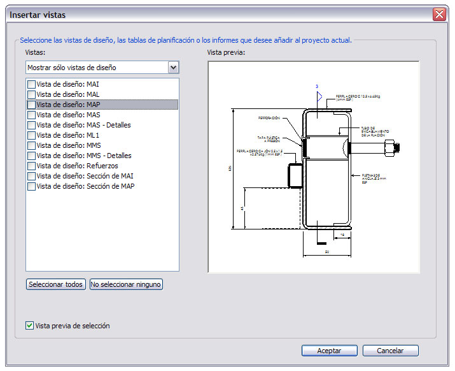Select row Vista de diseño: Sección de MAI
The width and height of the screenshot is (455, 371).
(85, 176)
